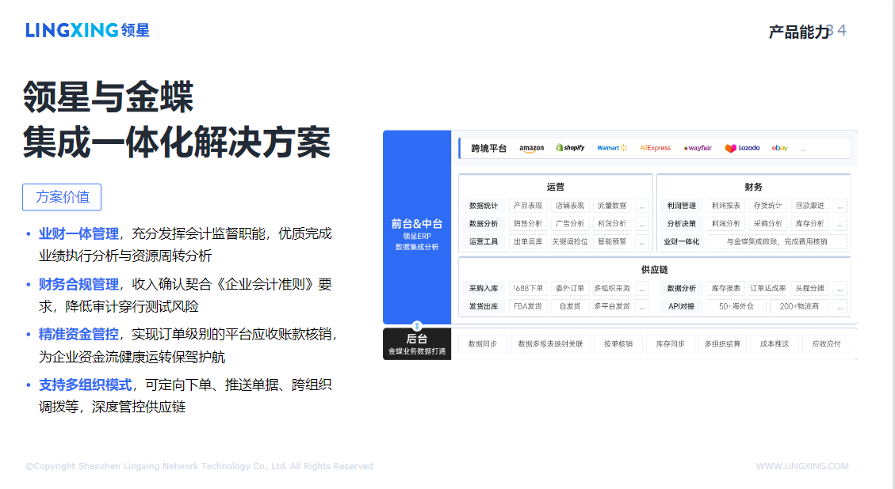Select the 前台&中台 blue block
The height and width of the screenshot is (489, 895).
pyautogui.click(x=417, y=227)
